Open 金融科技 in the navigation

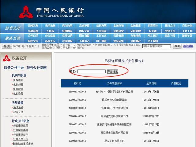33,31
